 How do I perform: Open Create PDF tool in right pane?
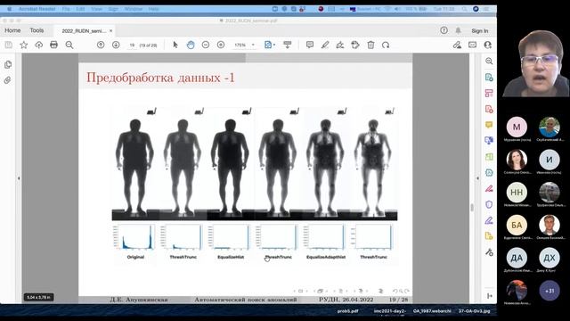tap(489, 109)
